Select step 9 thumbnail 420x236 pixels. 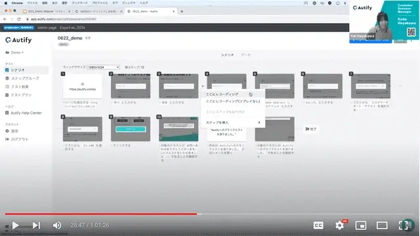[131, 129]
